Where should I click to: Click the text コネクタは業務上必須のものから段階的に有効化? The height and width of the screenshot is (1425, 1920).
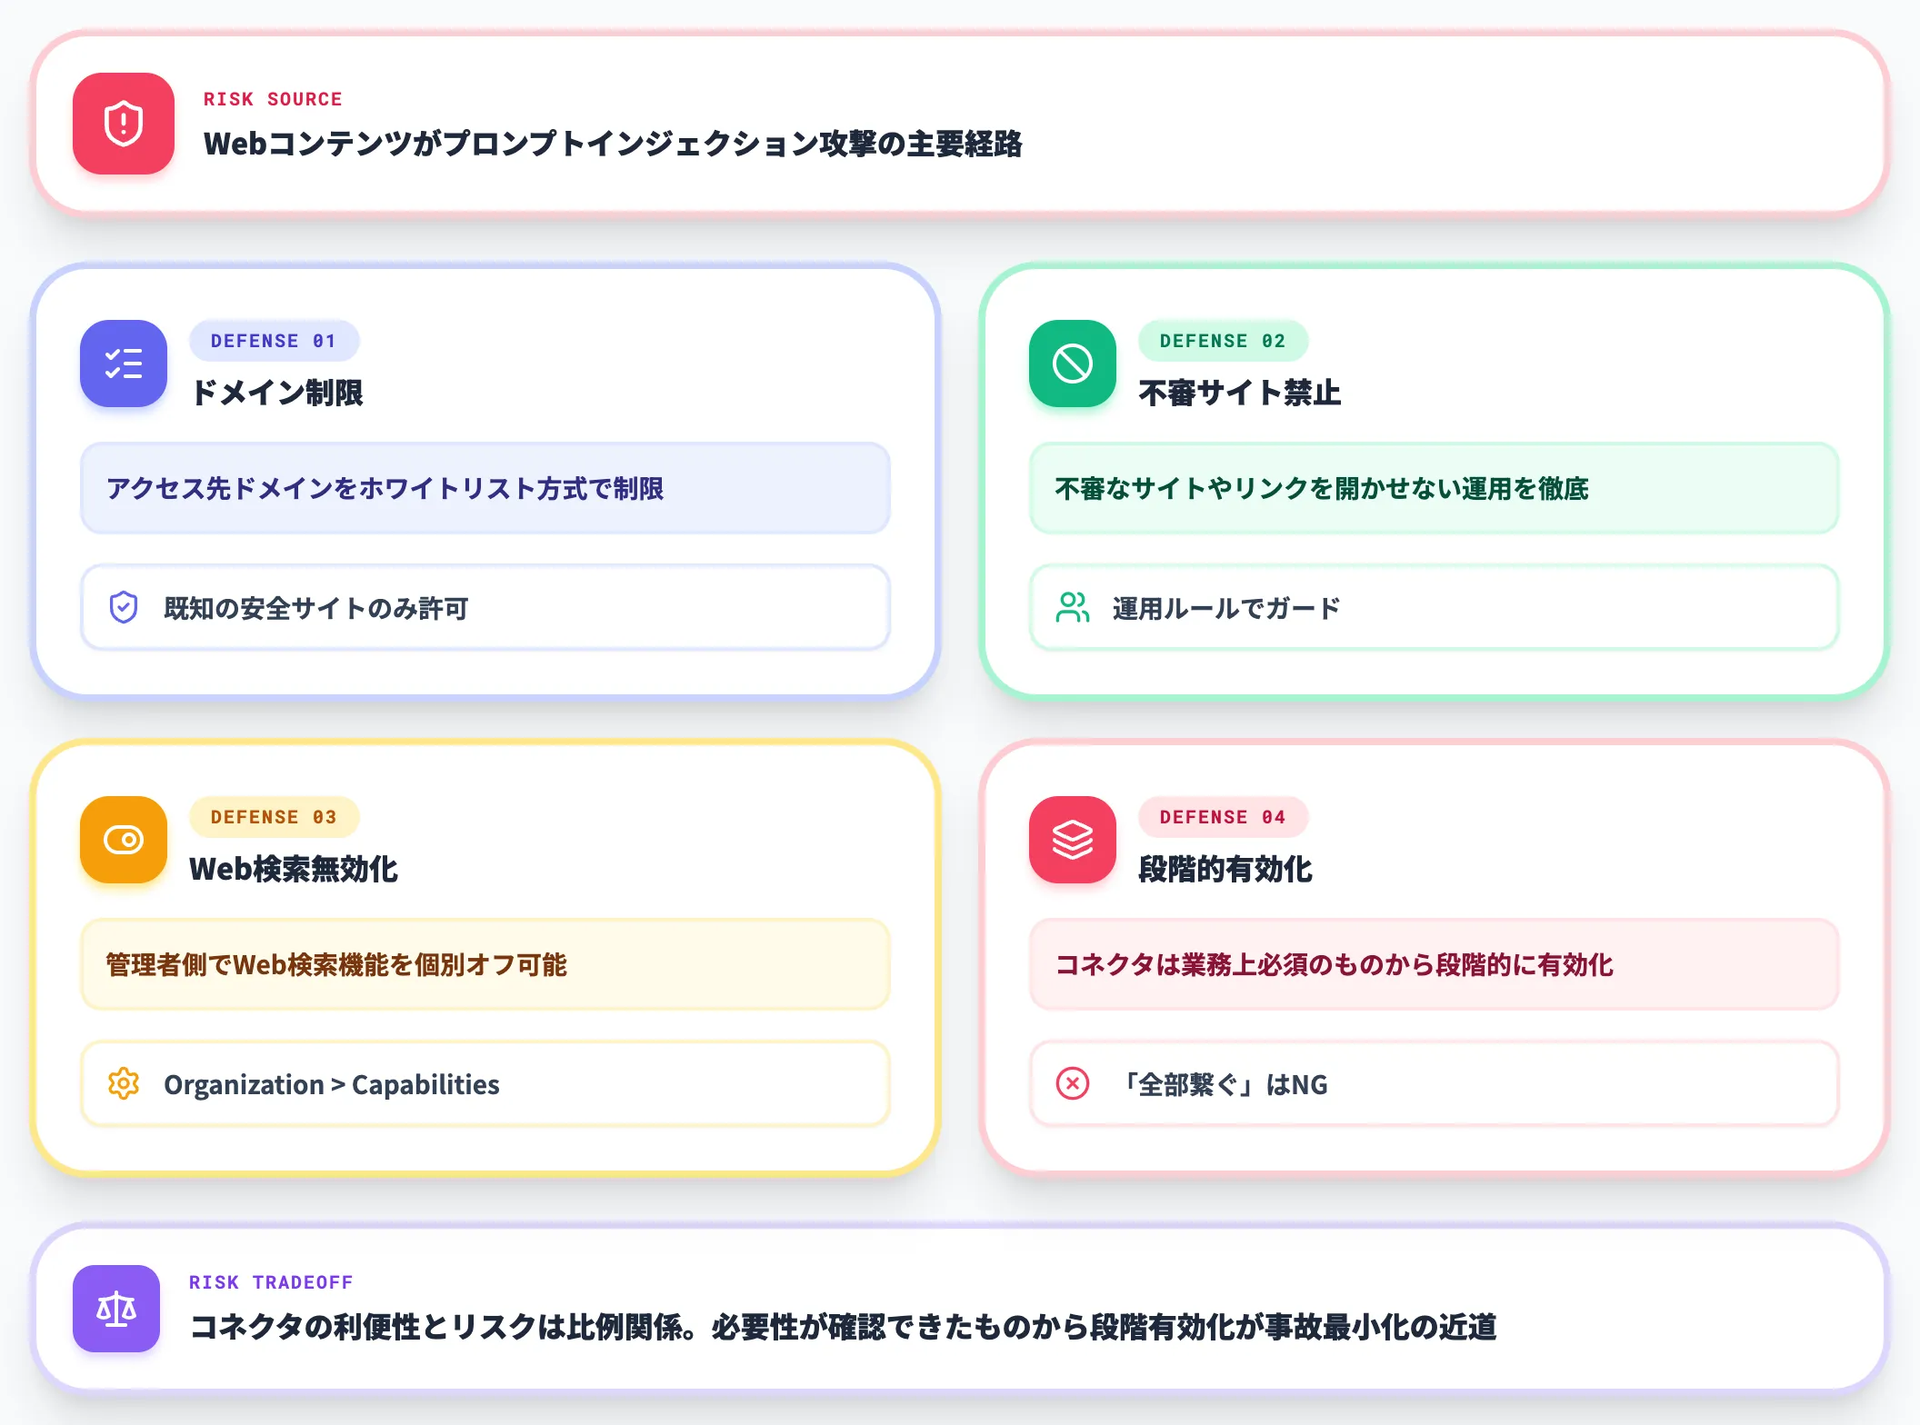[1335, 965]
